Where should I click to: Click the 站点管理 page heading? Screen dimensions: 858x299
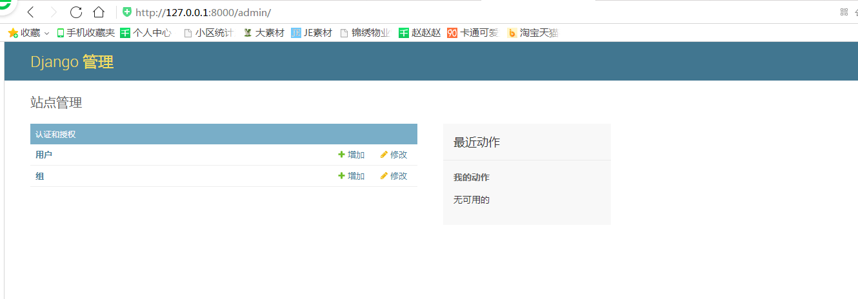(56, 102)
